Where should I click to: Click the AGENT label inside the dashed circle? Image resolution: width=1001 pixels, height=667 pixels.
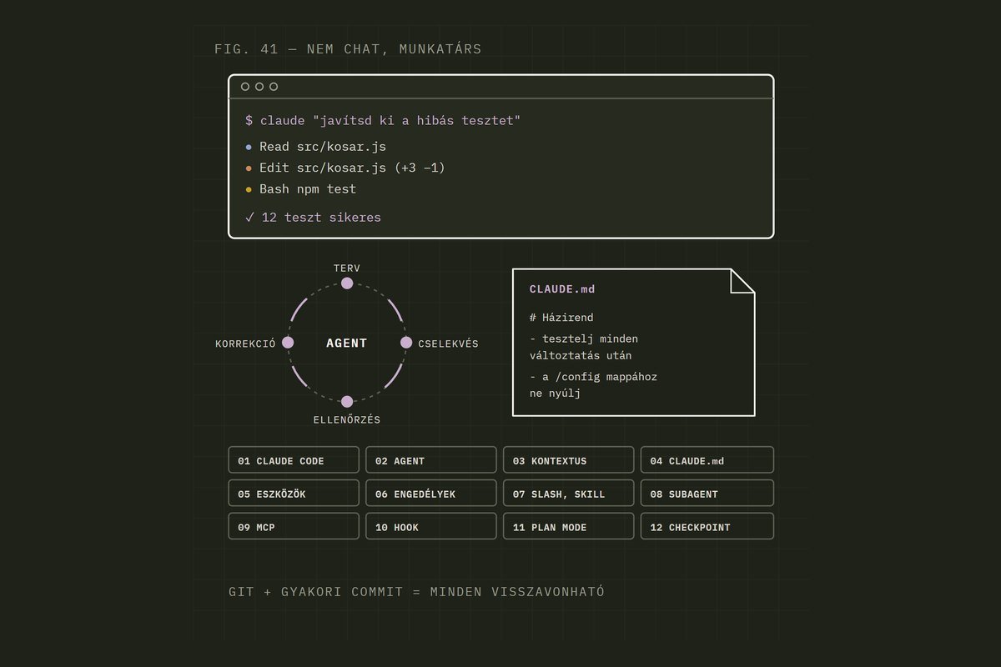point(347,344)
